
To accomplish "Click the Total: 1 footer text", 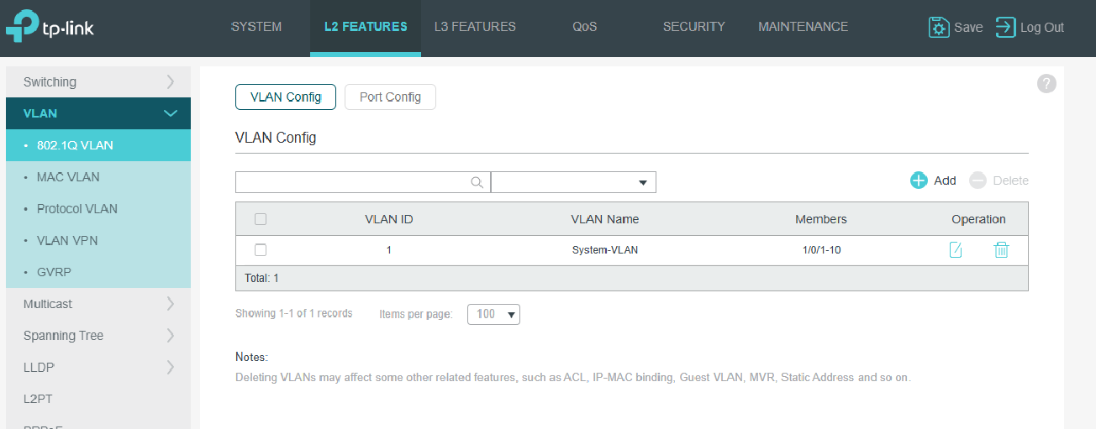I will click(261, 278).
